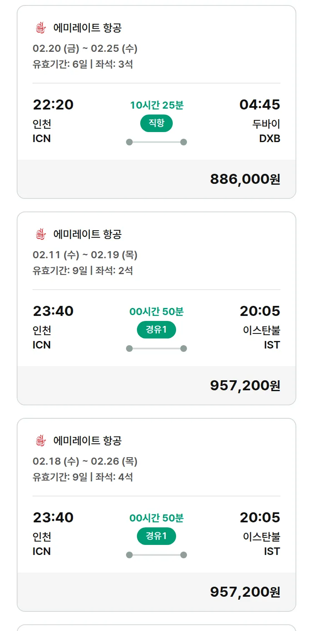This screenshot has width=313, height=631.
Task: Click Emirates logo on the Dubai flight card
Action: coord(40,28)
